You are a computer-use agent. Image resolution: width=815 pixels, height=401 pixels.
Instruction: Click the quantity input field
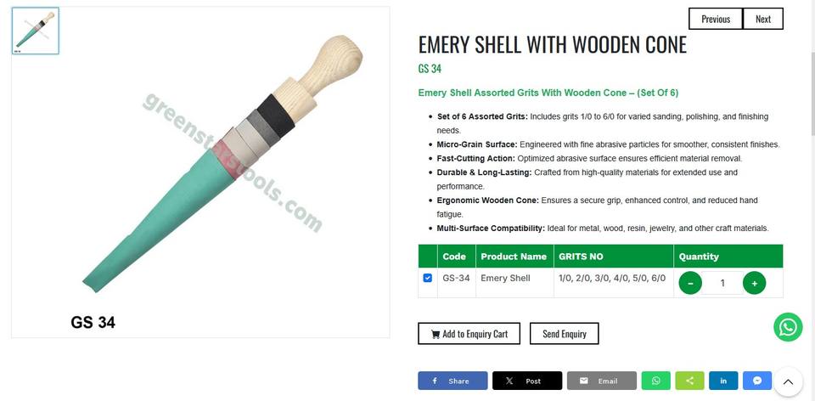(722, 283)
